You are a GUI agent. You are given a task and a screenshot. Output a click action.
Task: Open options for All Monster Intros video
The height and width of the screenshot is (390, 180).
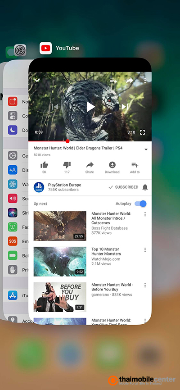[x=145, y=214]
